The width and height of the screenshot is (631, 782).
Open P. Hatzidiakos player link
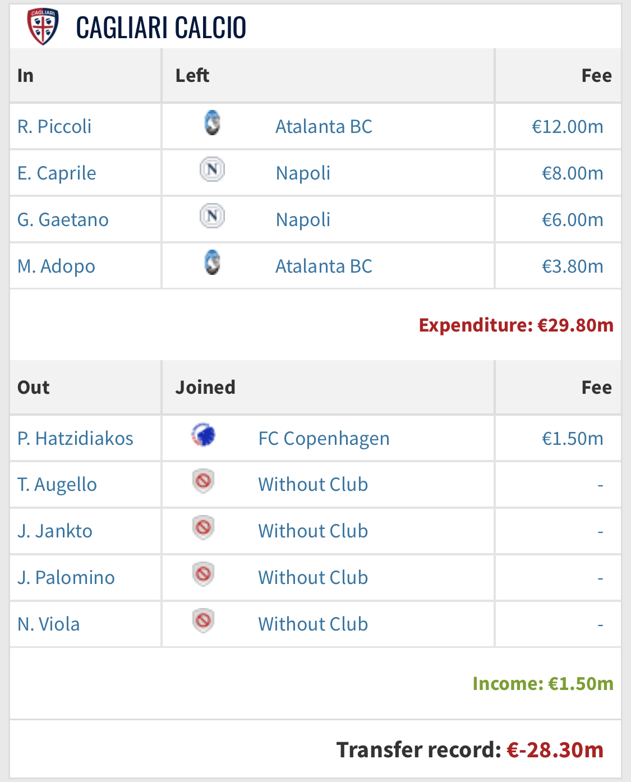click(75, 439)
